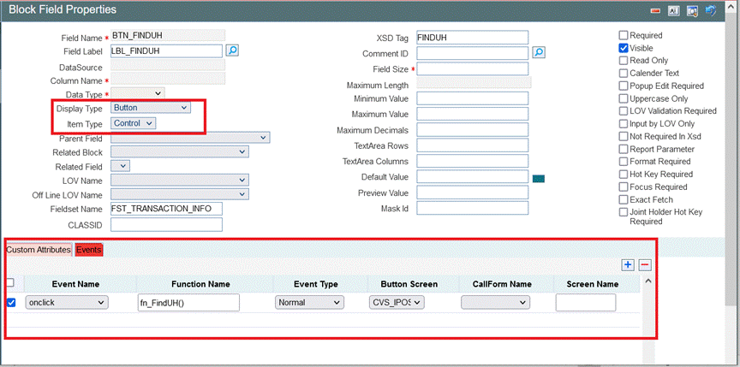Click the Mask Id input
Image resolution: width=740 pixels, height=367 pixels.
click(473, 208)
